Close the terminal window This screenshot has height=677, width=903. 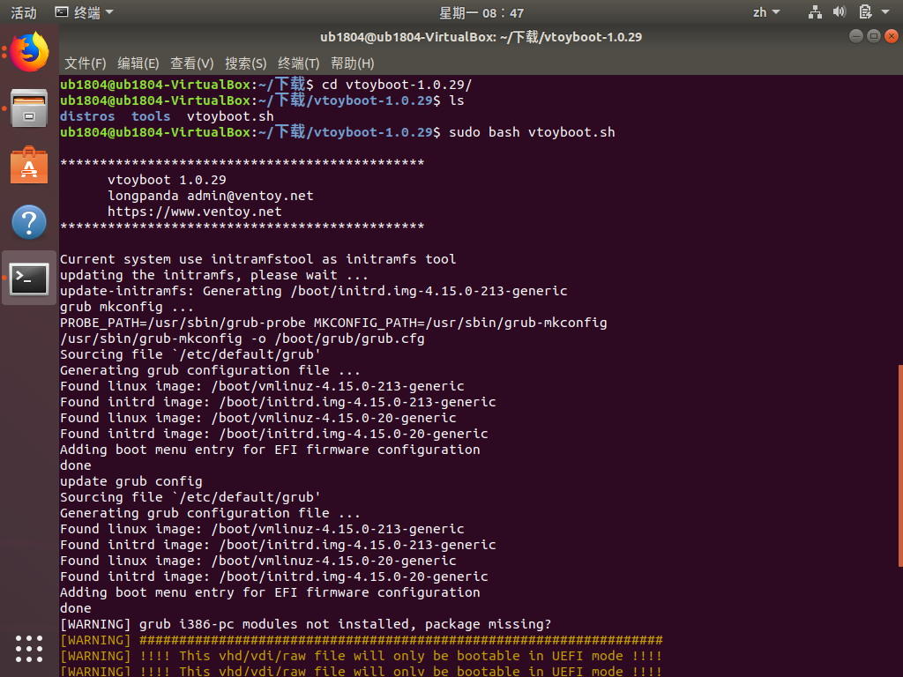[x=892, y=36]
